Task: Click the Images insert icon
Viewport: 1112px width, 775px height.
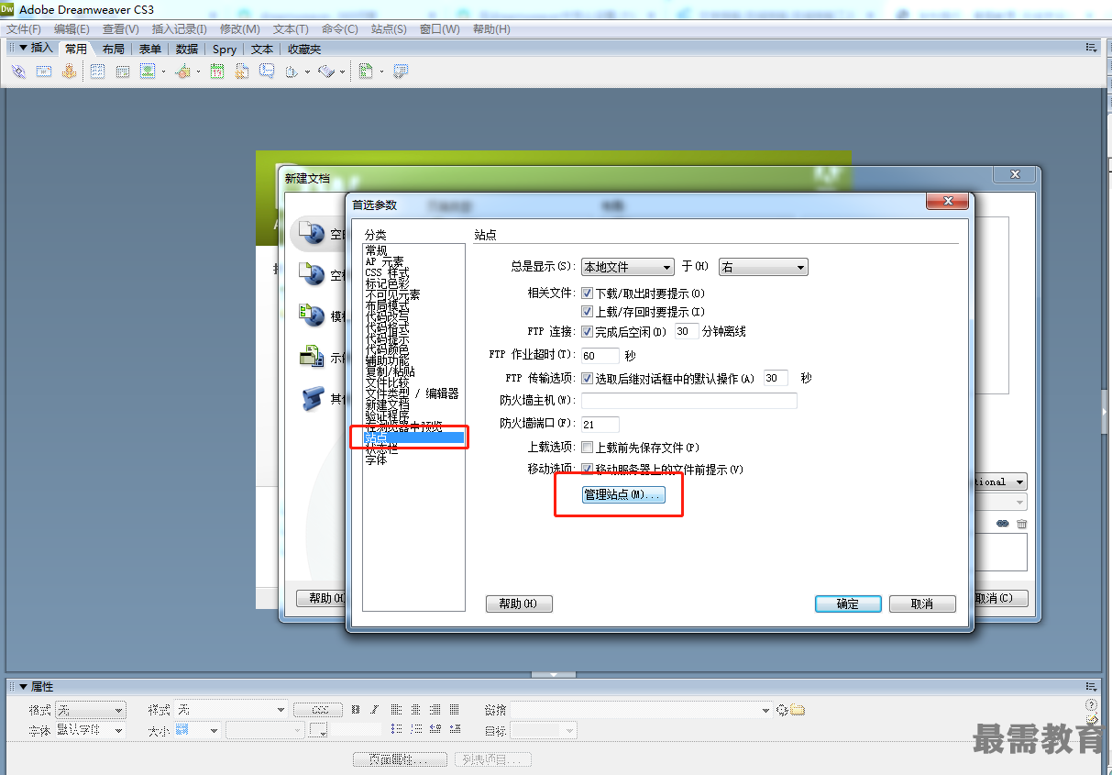Action: pyautogui.click(x=148, y=72)
